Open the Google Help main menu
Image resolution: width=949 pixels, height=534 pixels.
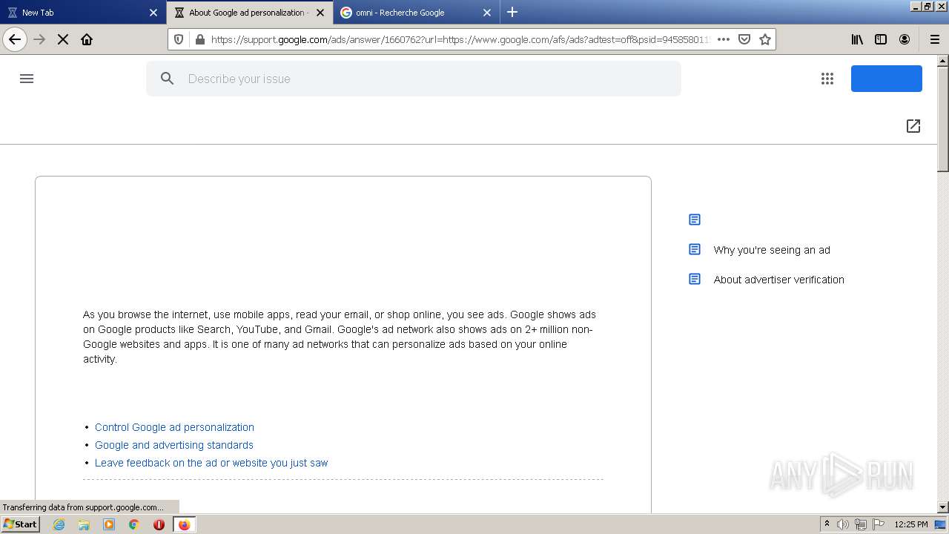pos(27,79)
